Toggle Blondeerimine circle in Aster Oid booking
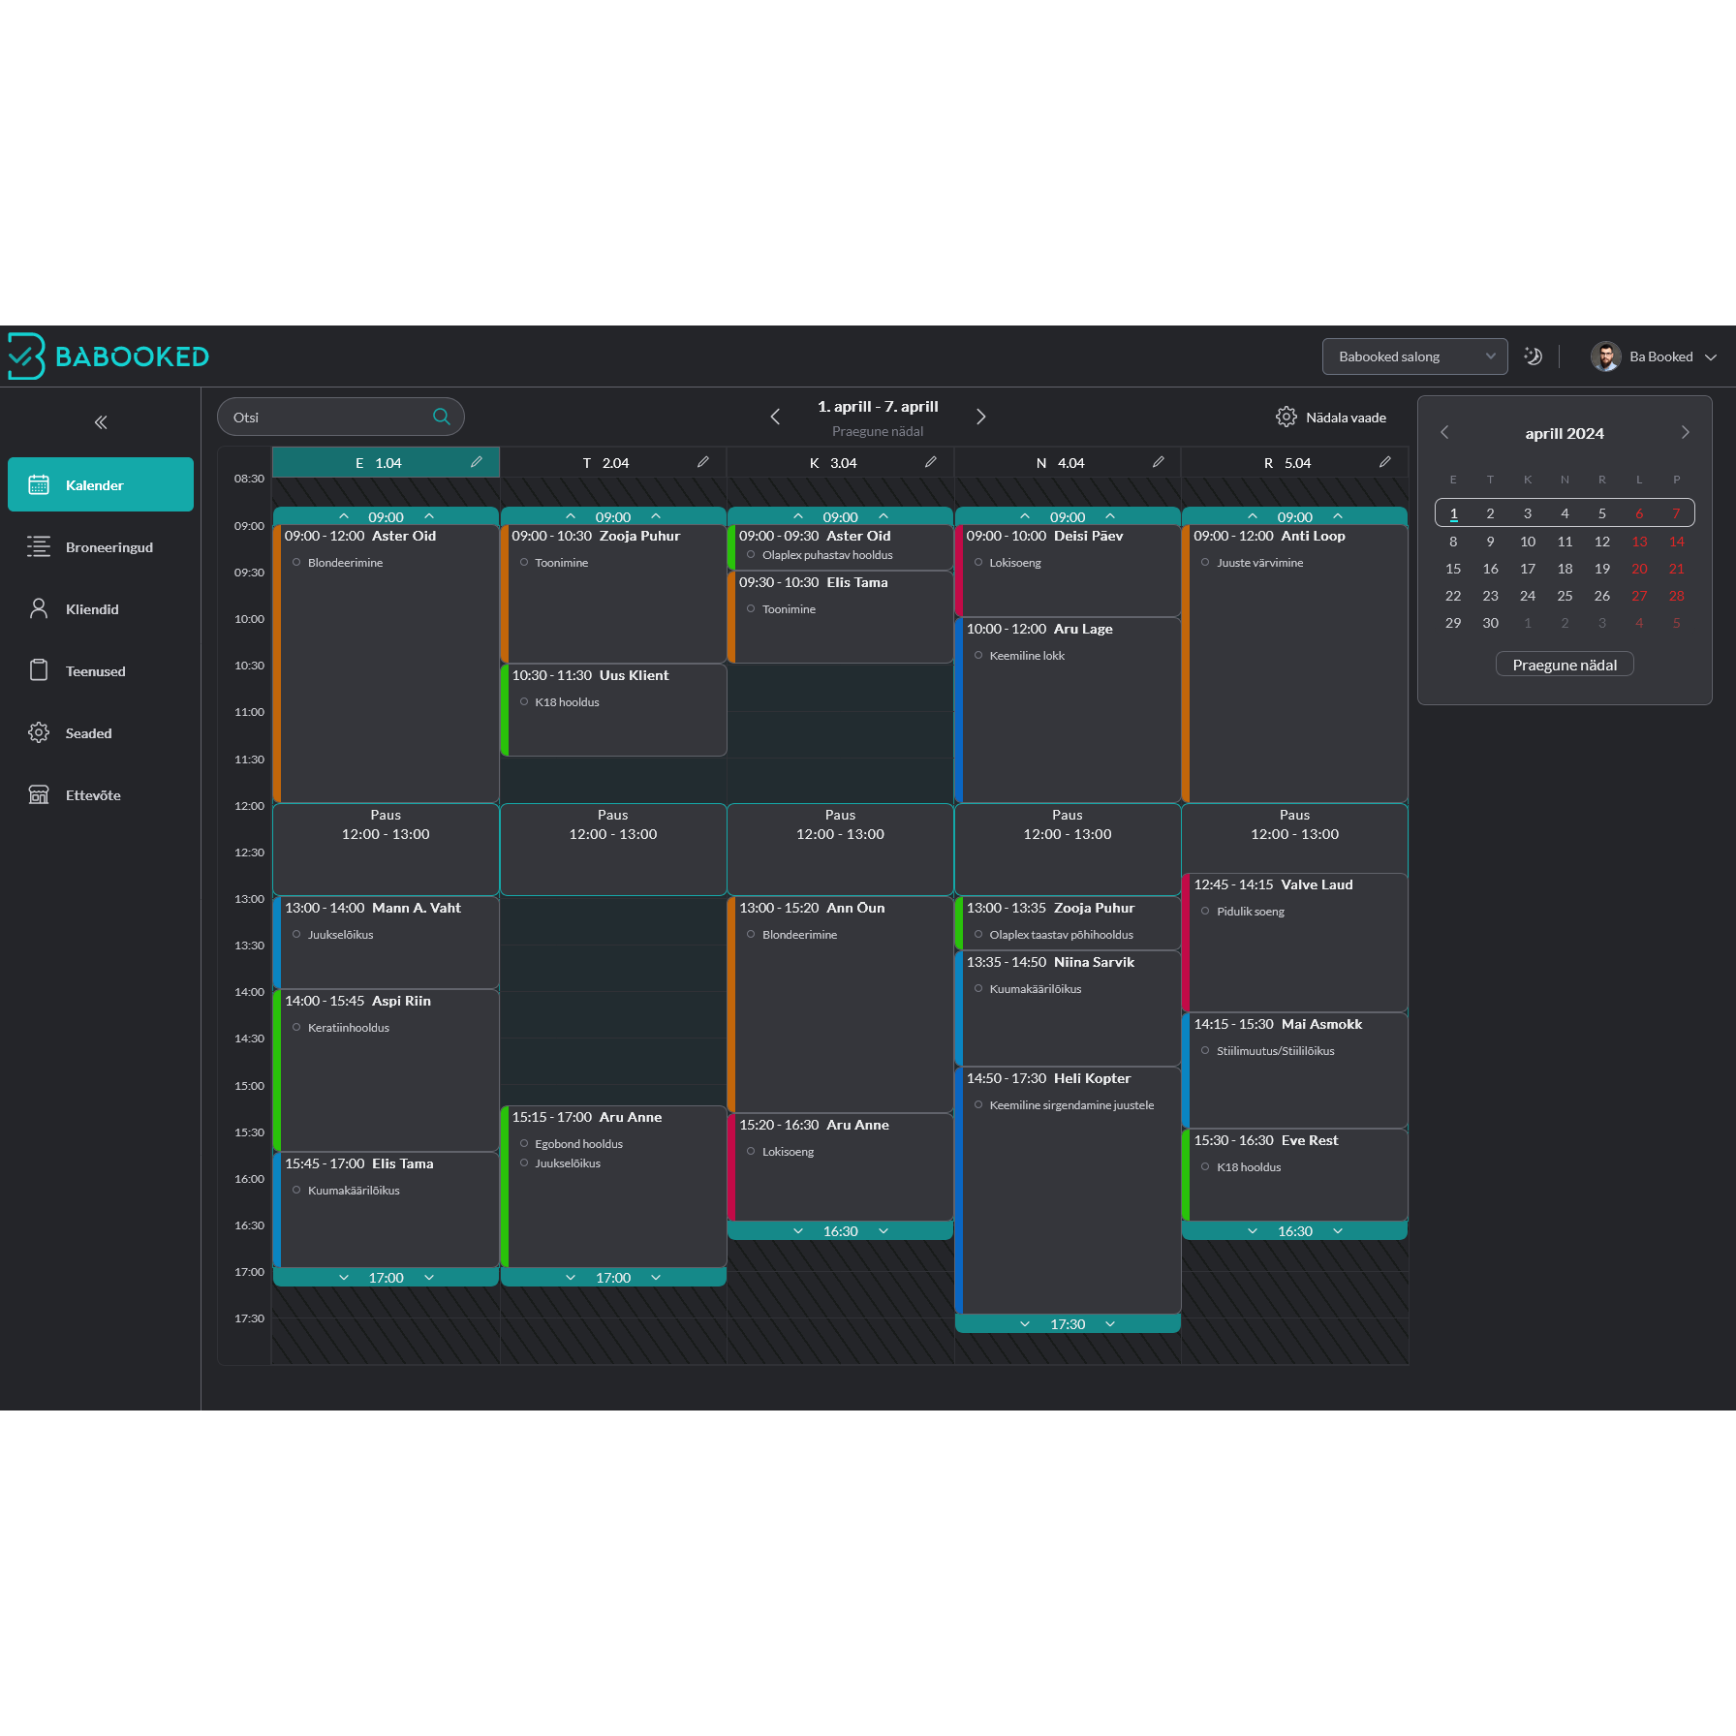The width and height of the screenshot is (1736, 1736). (x=296, y=563)
